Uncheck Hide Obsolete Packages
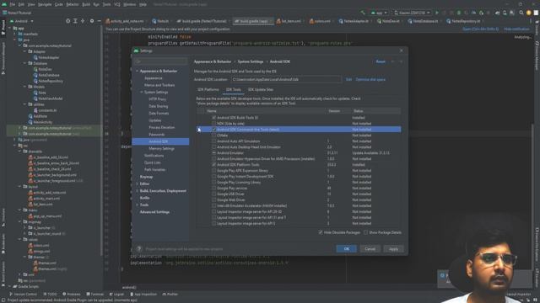 pyautogui.click(x=321, y=232)
